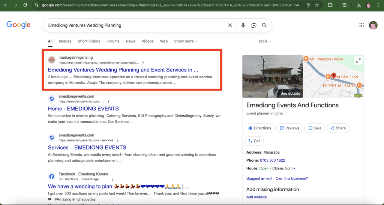Click the magnifier search button

point(264,25)
